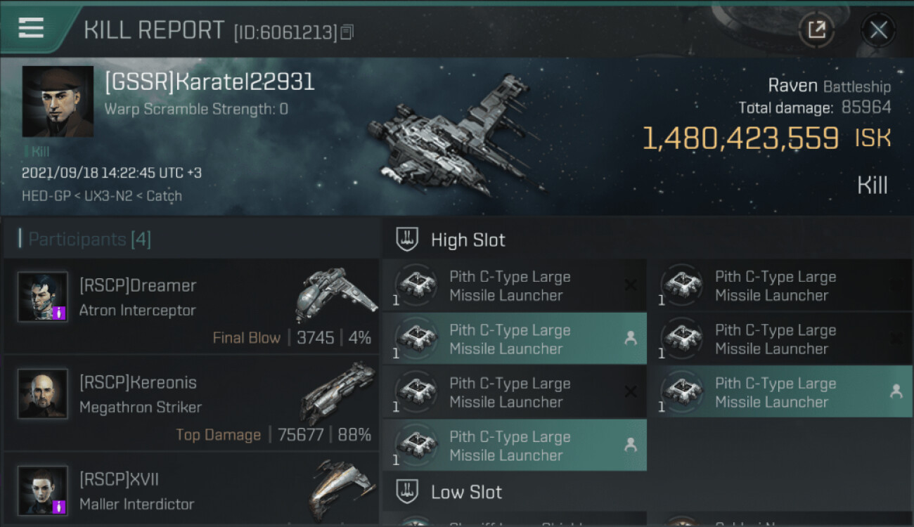Open Karatel22931's pilot portrait
The height and width of the screenshot is (527, 914).
[x=58, y=101]
